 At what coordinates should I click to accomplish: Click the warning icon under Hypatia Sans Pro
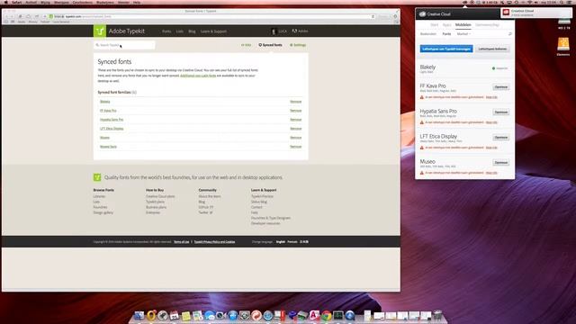[422, 122]
